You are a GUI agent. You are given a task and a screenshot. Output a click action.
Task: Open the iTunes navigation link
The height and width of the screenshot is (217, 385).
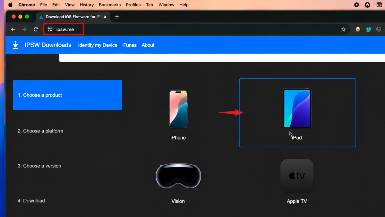pyautogui.click(x=130, y=45)
